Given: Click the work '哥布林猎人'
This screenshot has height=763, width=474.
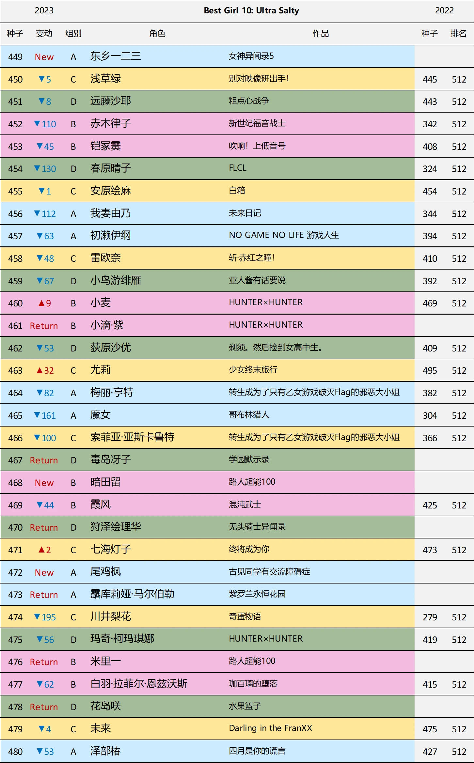Looking at the screenshot, I should click(249, 415).
